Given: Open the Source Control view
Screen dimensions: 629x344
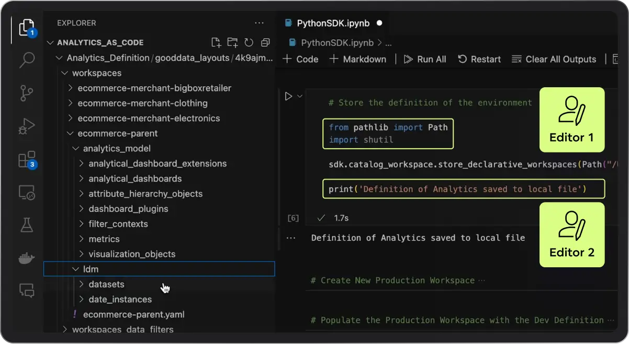Looking at the screenshot, I should [x=27, y=93].
